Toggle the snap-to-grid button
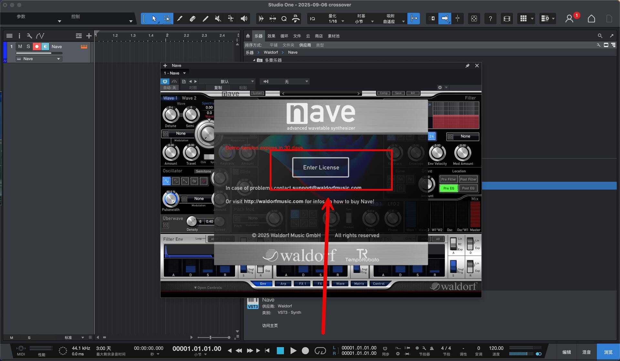The image size is (620, 361). (414, 18)
